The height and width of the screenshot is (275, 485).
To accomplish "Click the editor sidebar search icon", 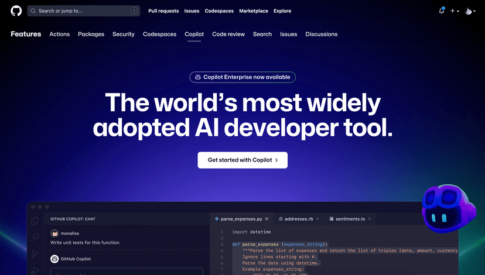I will (x=35, y=238).
